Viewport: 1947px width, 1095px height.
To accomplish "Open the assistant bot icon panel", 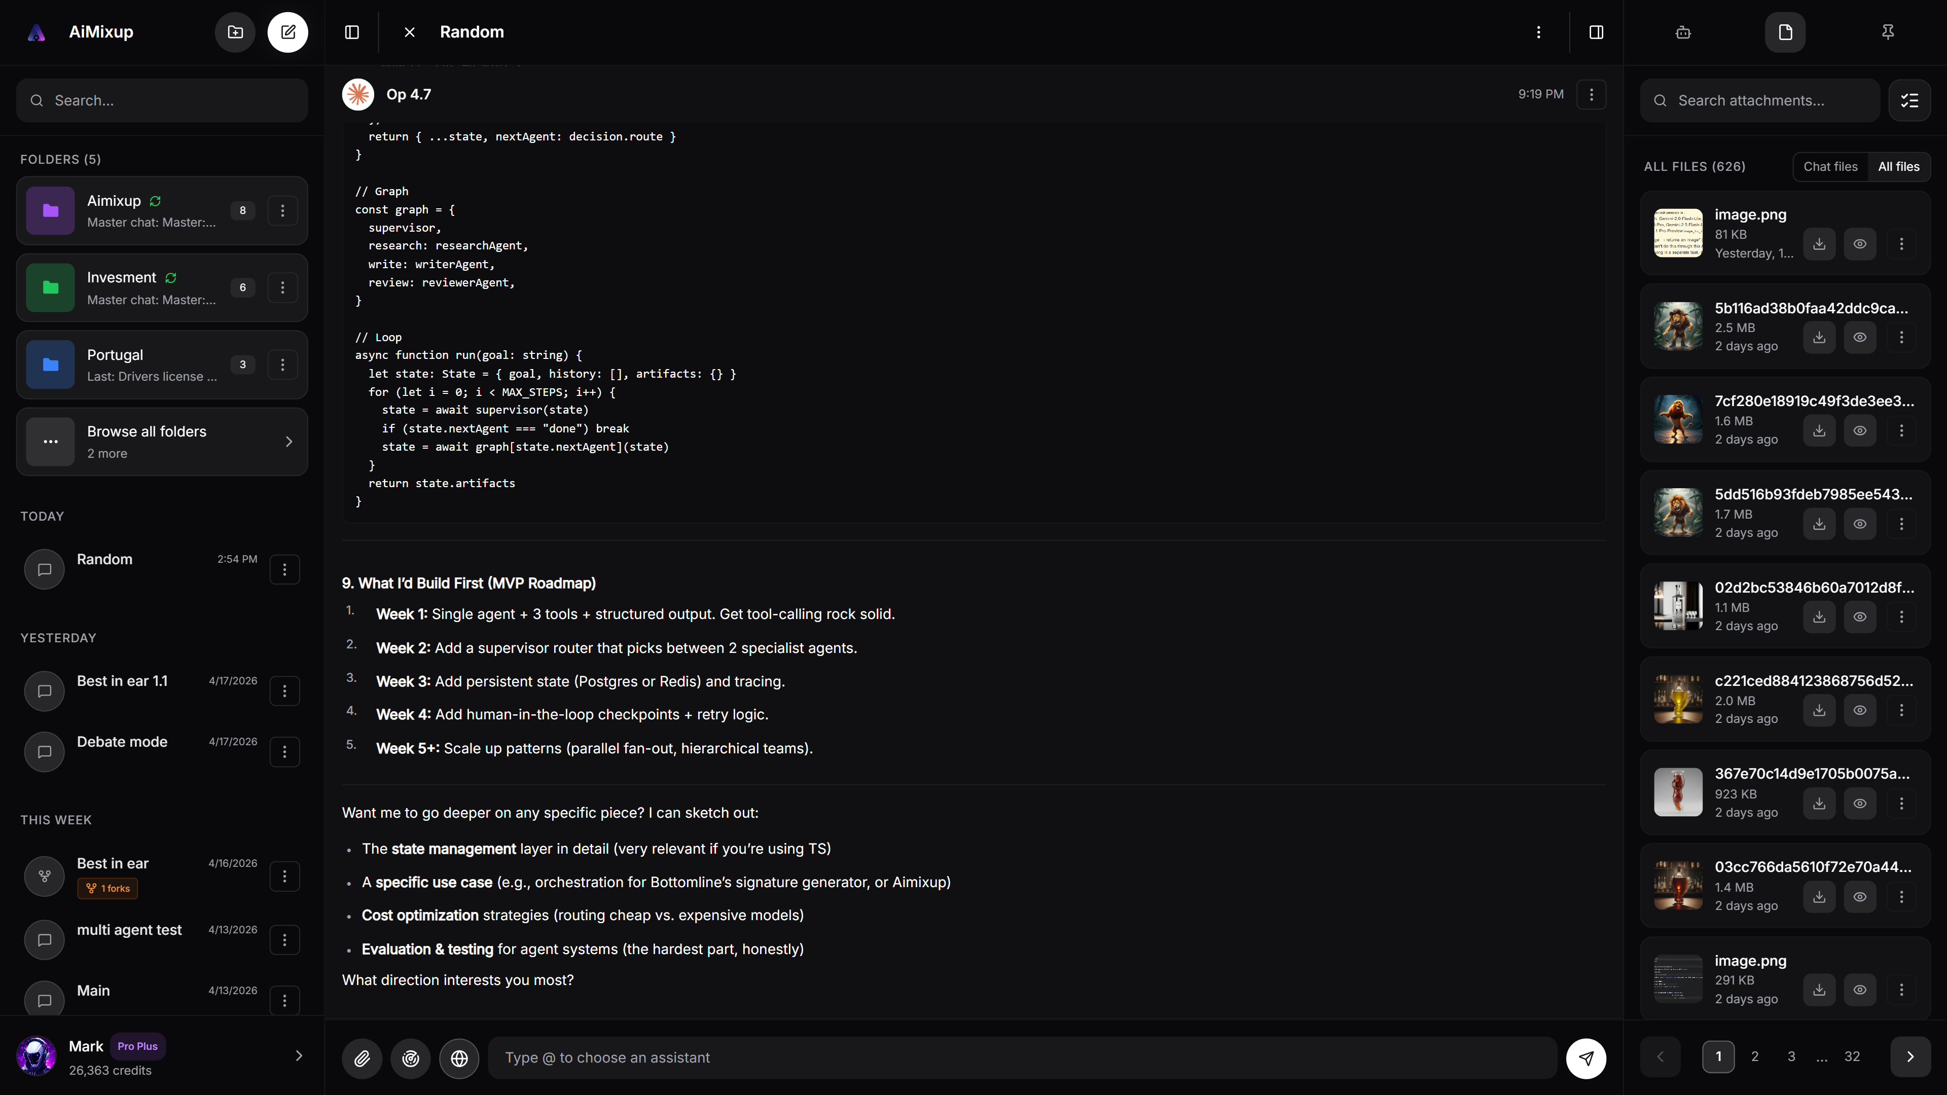I will [x=1682, y=32].
